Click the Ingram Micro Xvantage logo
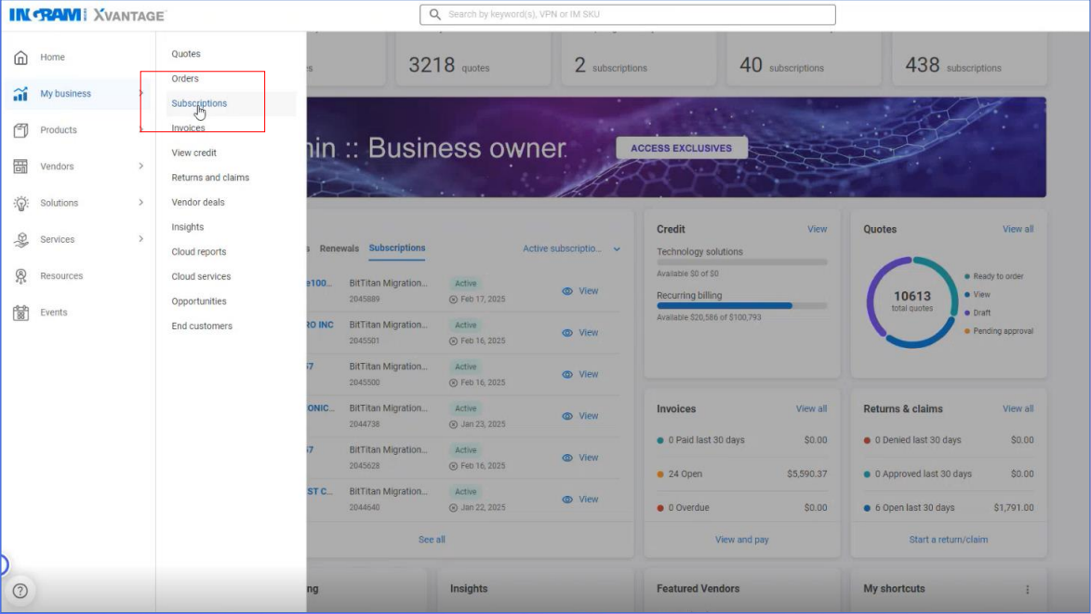The width and height of the screenshot is (1091, 614). 87,15
